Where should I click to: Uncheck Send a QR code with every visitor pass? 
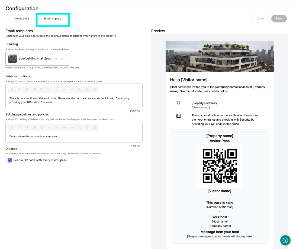pyautogui.click(x=10, y=160)
